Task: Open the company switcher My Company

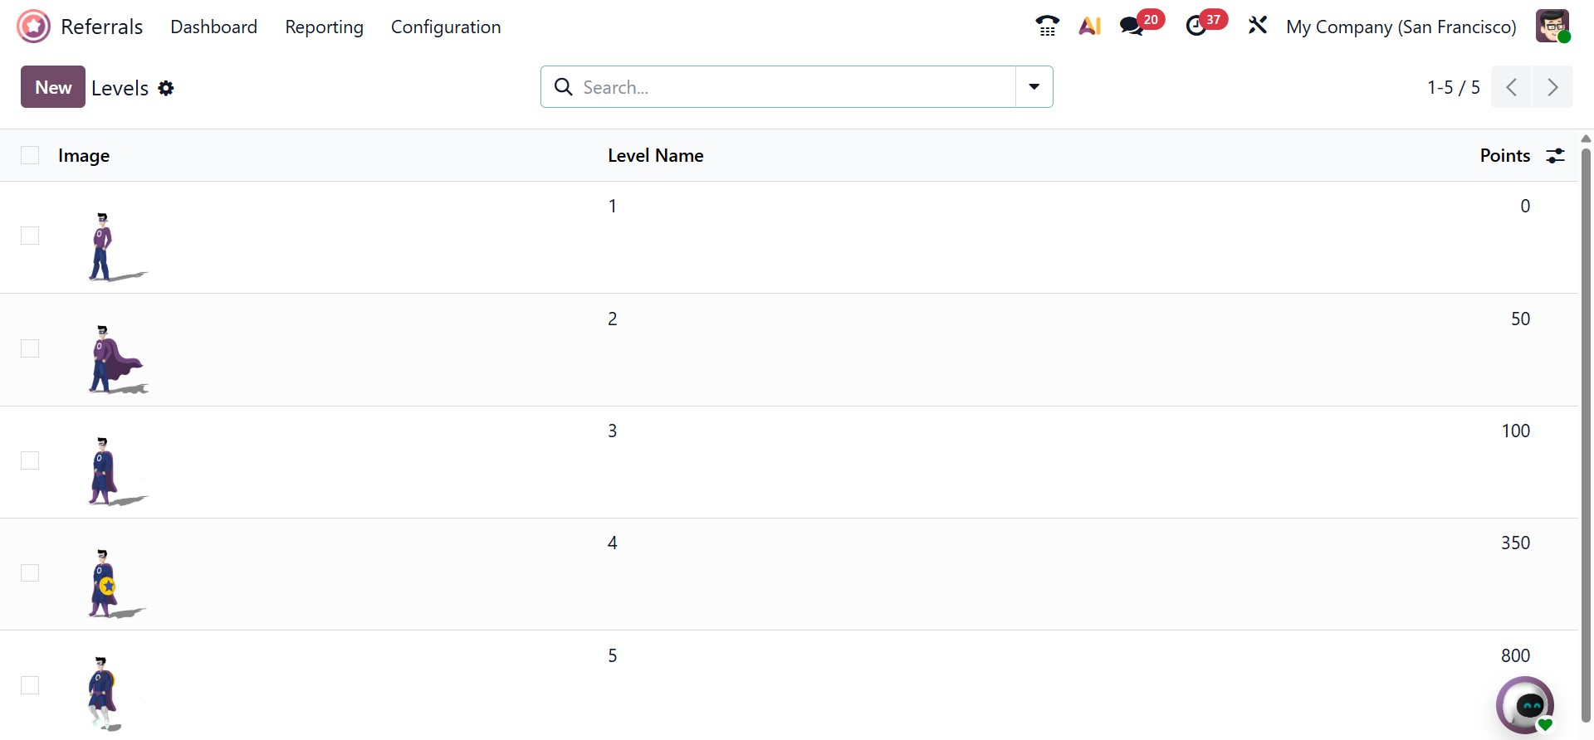Action: click(1401, 27)
